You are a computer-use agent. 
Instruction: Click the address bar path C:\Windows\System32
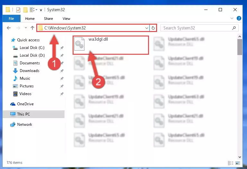click(65, 28)
